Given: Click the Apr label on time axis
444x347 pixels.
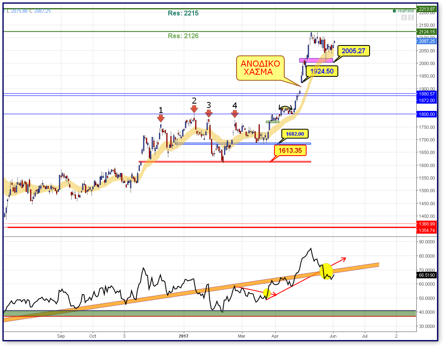Looking at the screenshot, I should (275, 336).
